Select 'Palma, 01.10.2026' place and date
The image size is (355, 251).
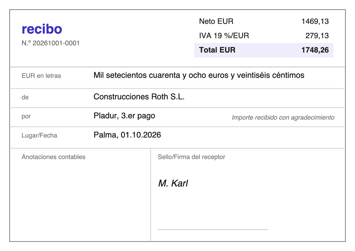pos(127,135)
